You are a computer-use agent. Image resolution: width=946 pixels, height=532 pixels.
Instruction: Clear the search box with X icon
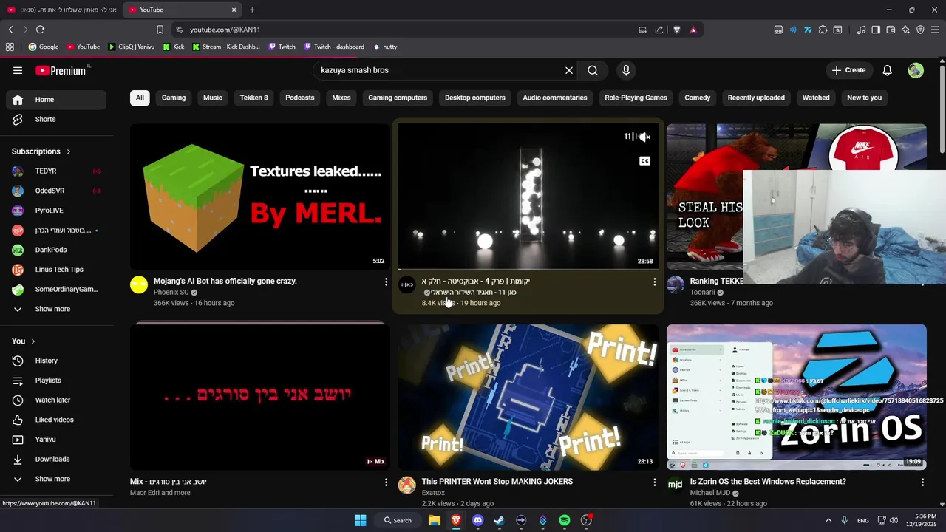pyautogui.click(x=569, y=70)
